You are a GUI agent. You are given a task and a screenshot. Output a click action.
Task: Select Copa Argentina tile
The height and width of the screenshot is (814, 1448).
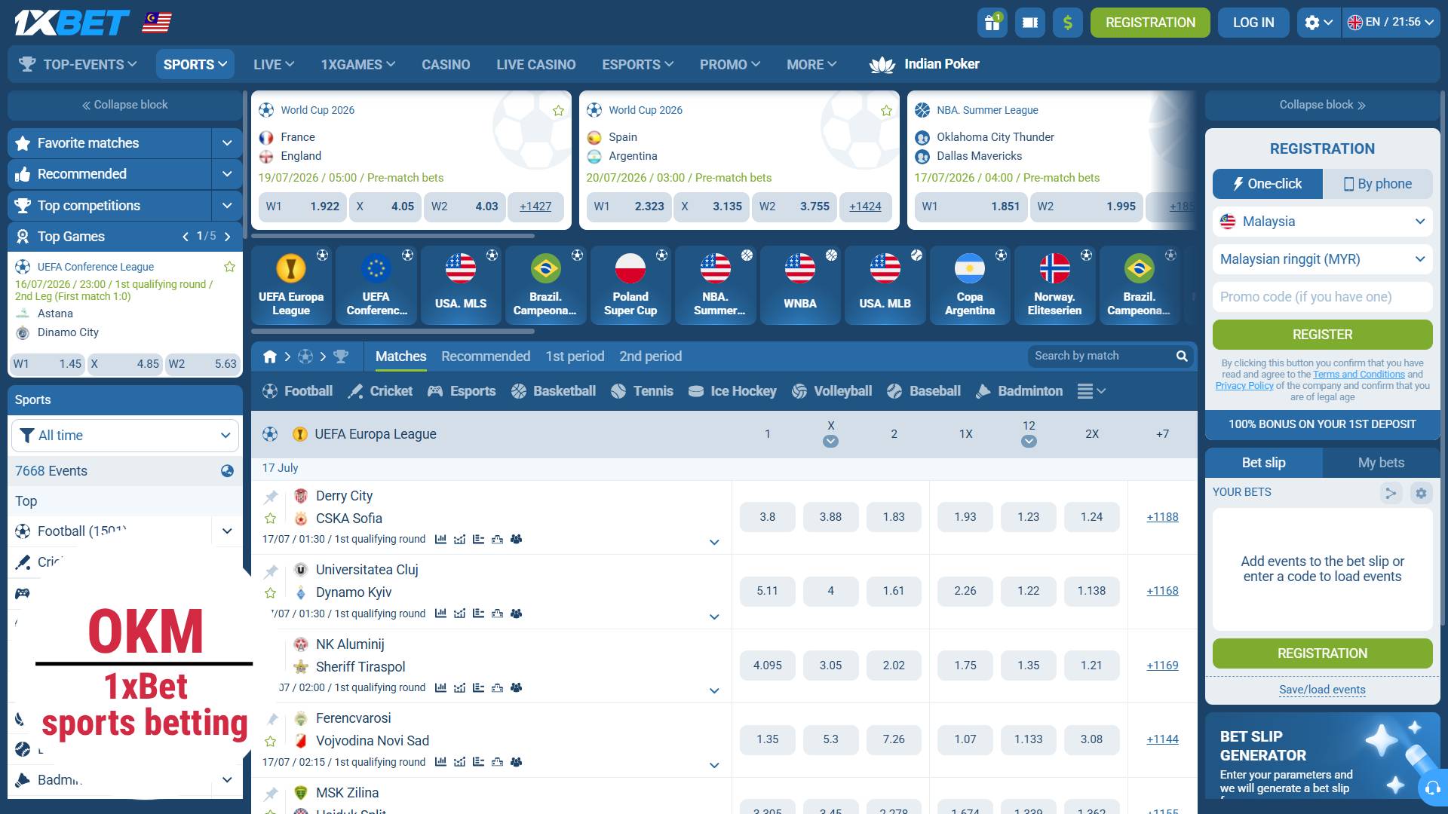pyautogui.click(x=970, y=285)
